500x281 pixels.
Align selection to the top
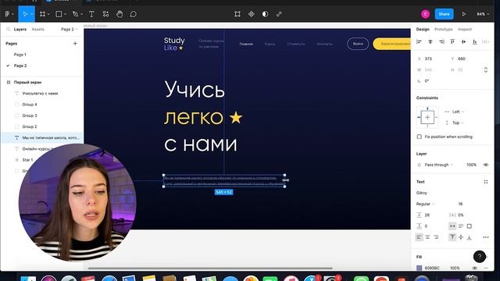(452, 41)
